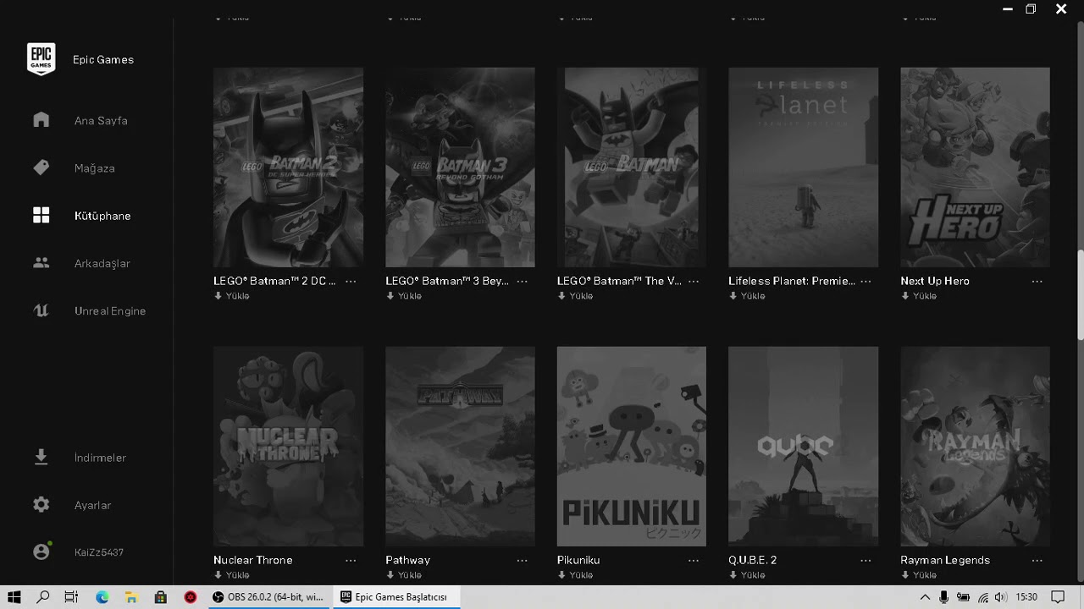Image resolution: width=1084 pixels, height=609 pixels.
Task: Click Yükle under Pathway
Action: pyautogui.click(x=403, y=575)
